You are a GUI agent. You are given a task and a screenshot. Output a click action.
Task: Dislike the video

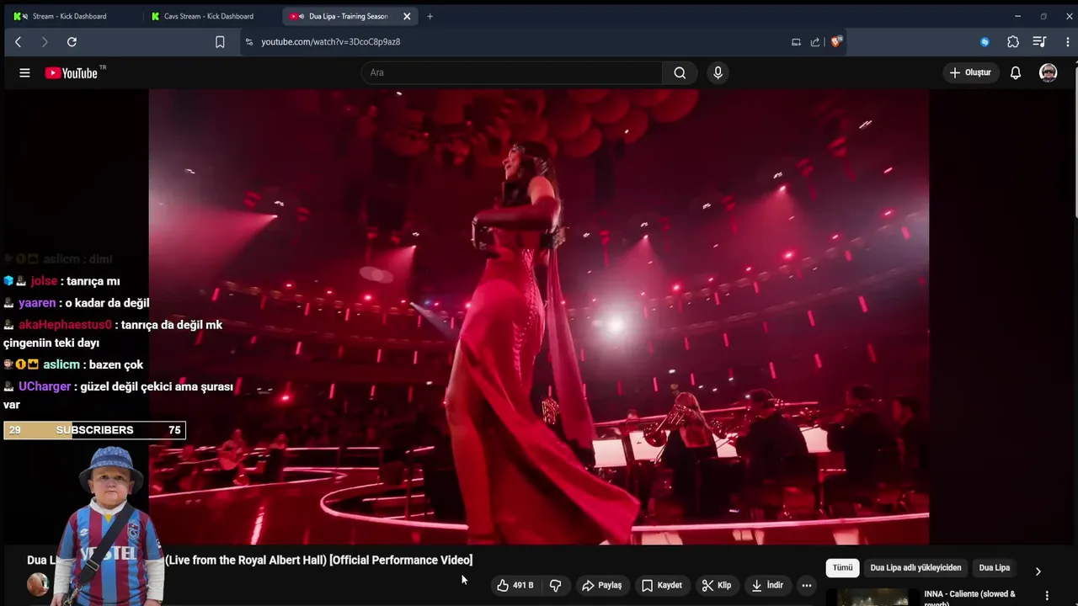pos(555,585)
